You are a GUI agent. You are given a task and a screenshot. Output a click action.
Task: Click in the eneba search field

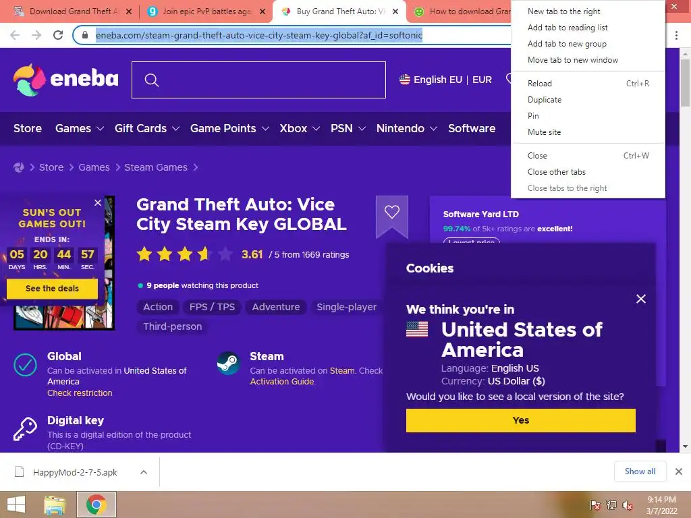258,80
